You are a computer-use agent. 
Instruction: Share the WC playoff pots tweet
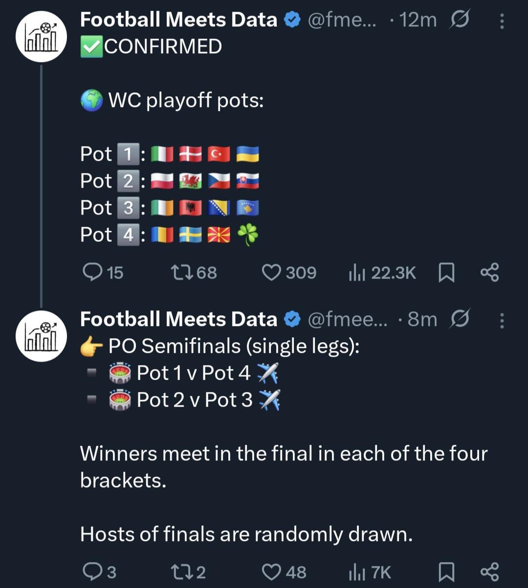[489, 272]
